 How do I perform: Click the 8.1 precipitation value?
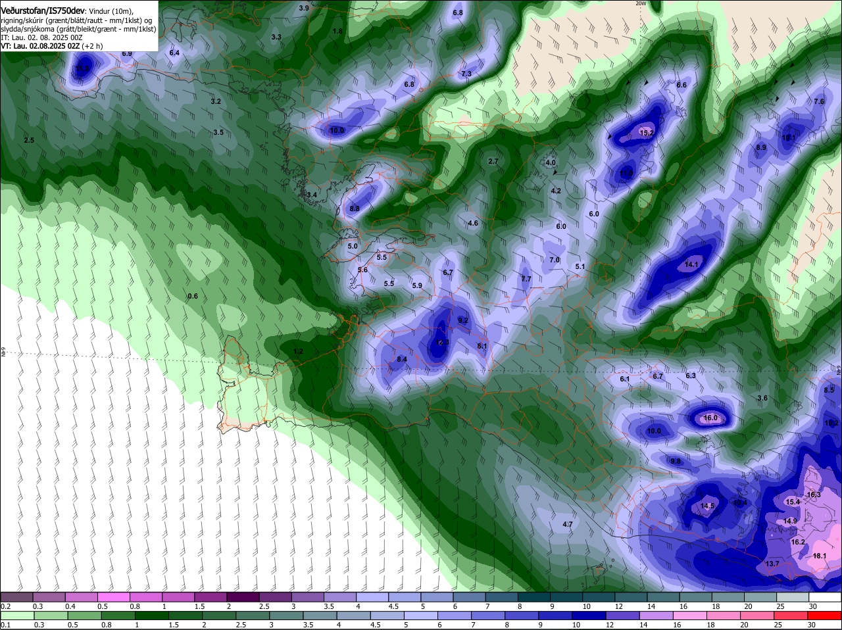482,346
